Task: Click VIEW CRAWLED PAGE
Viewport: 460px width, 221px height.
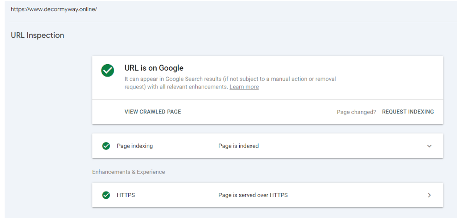Action: [153, 112]
